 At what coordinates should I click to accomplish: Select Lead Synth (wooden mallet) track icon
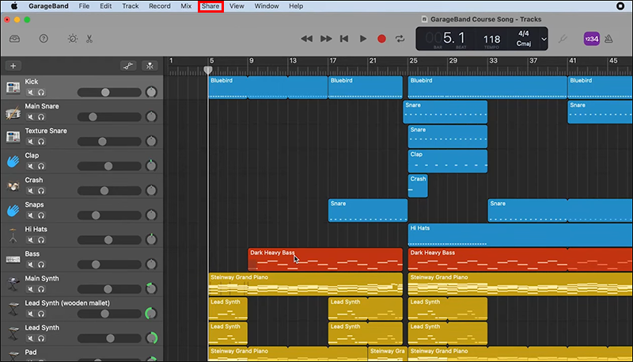click(13, 309)
